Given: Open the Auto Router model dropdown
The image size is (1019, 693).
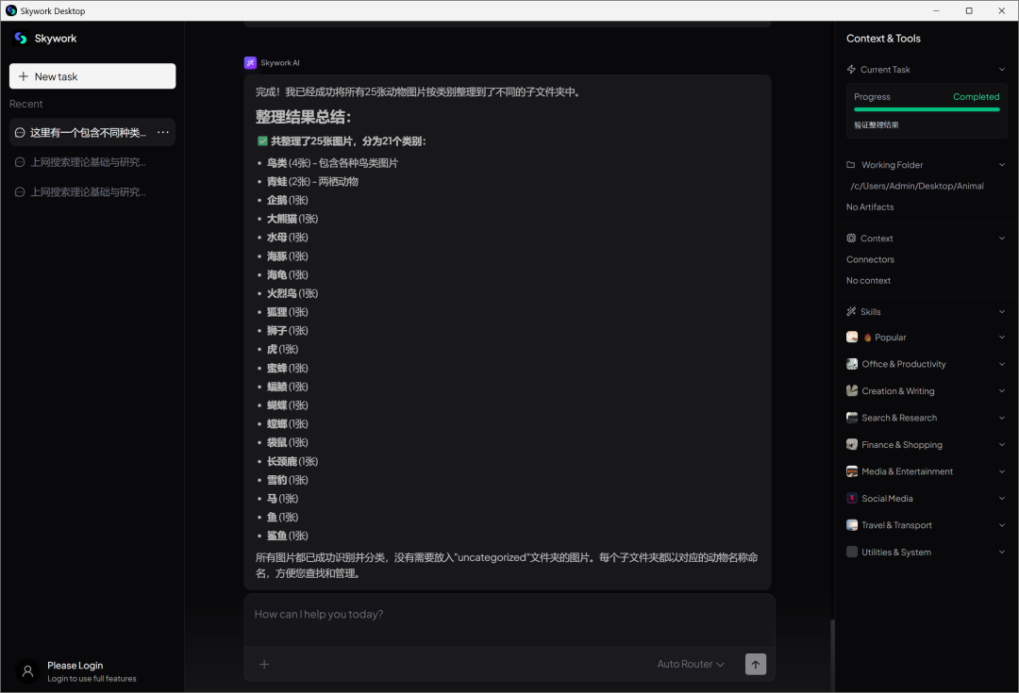Looking at the screenshot, I should tap(691, 664).
